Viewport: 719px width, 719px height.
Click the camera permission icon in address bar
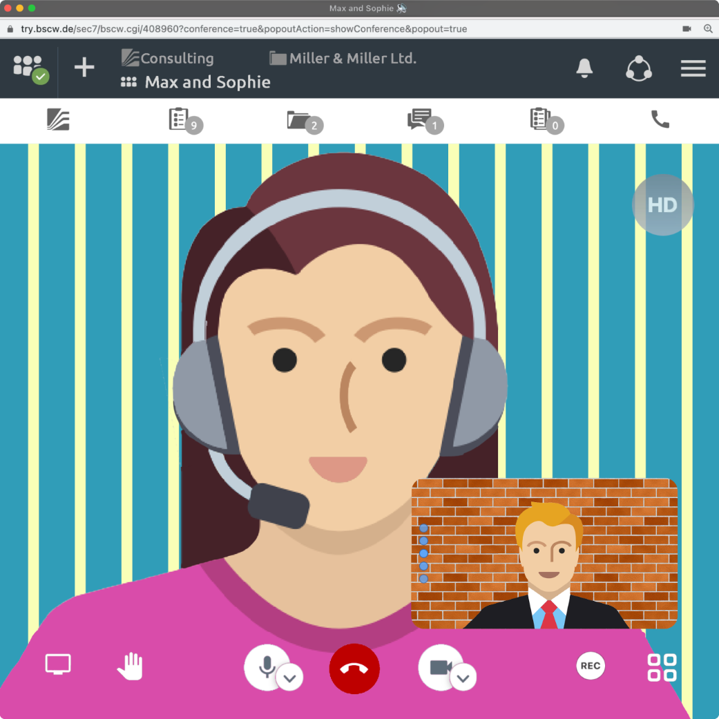coord(687,29)
